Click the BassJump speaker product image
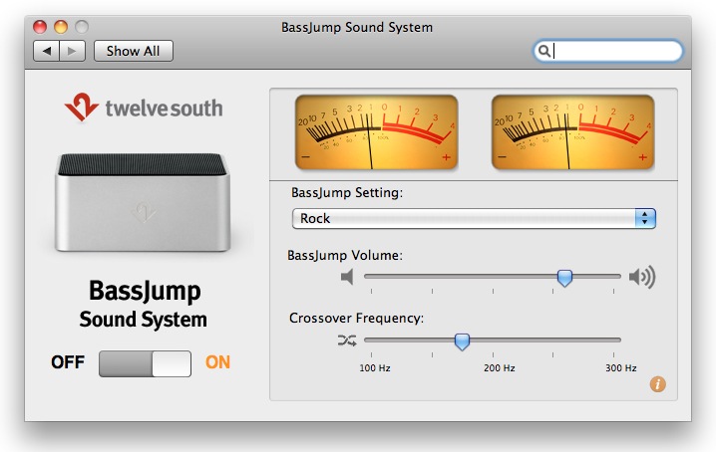Viewport: 716px width, 452px height. click(x=142, y=203)
